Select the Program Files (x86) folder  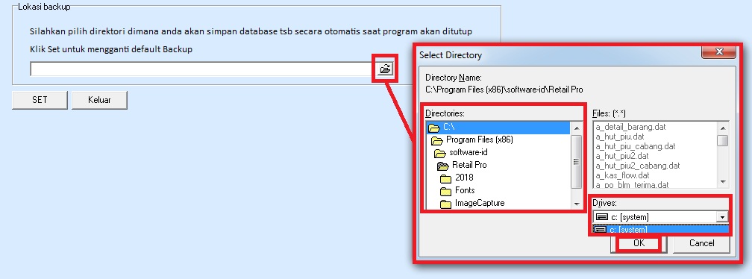coord(479,140)
